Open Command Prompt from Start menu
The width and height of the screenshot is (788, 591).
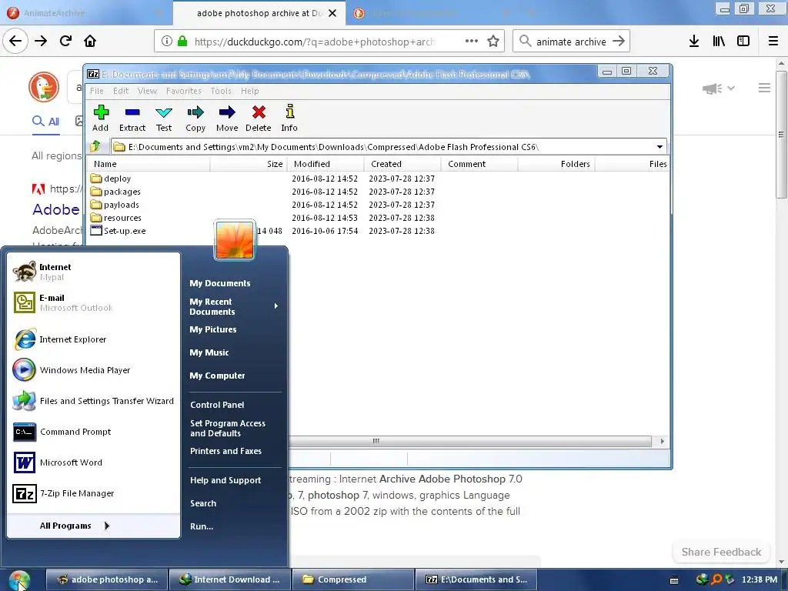[x=93, y=432]
